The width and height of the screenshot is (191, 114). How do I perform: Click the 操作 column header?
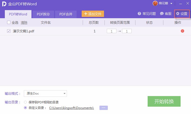pyautogui.click(x=178, y=22)
